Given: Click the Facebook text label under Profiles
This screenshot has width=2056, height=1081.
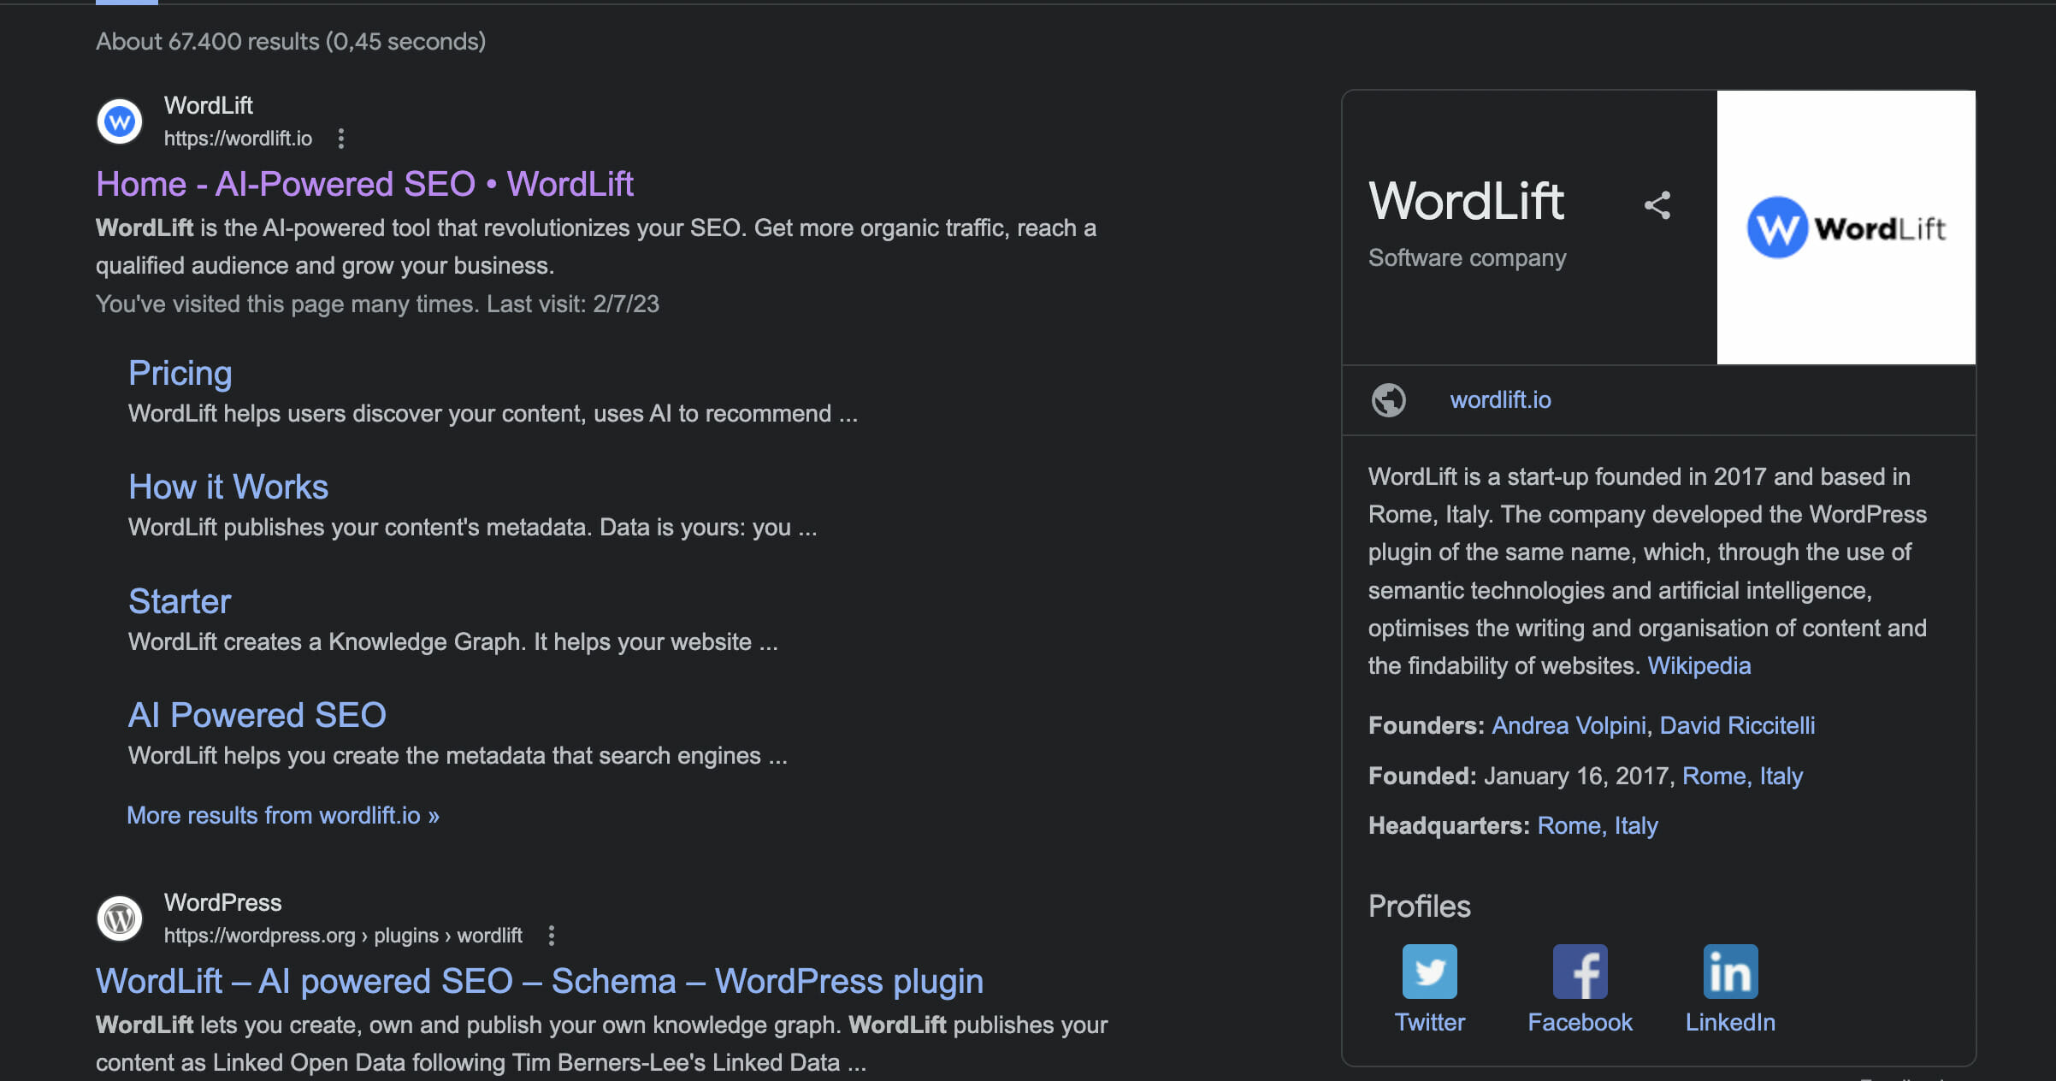Looking at the screenshot, I should (1580, 1022).
